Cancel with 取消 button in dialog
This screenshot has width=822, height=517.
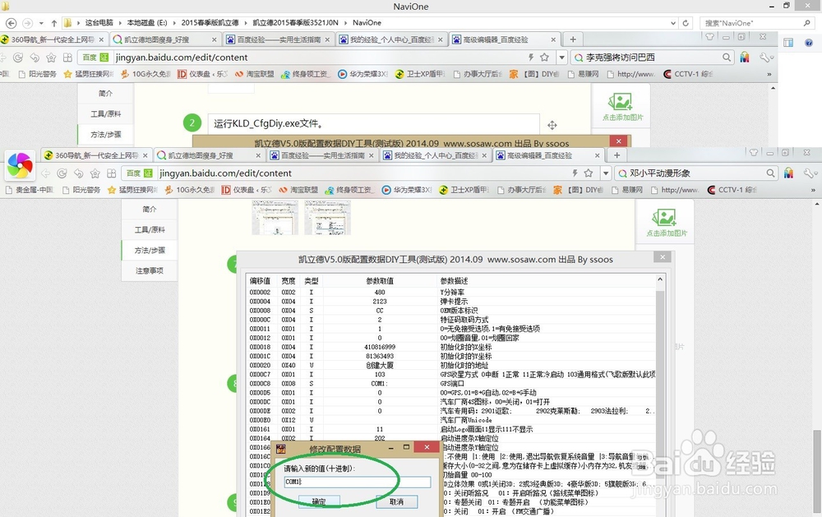pyautogui.click(x=397, y=501)
